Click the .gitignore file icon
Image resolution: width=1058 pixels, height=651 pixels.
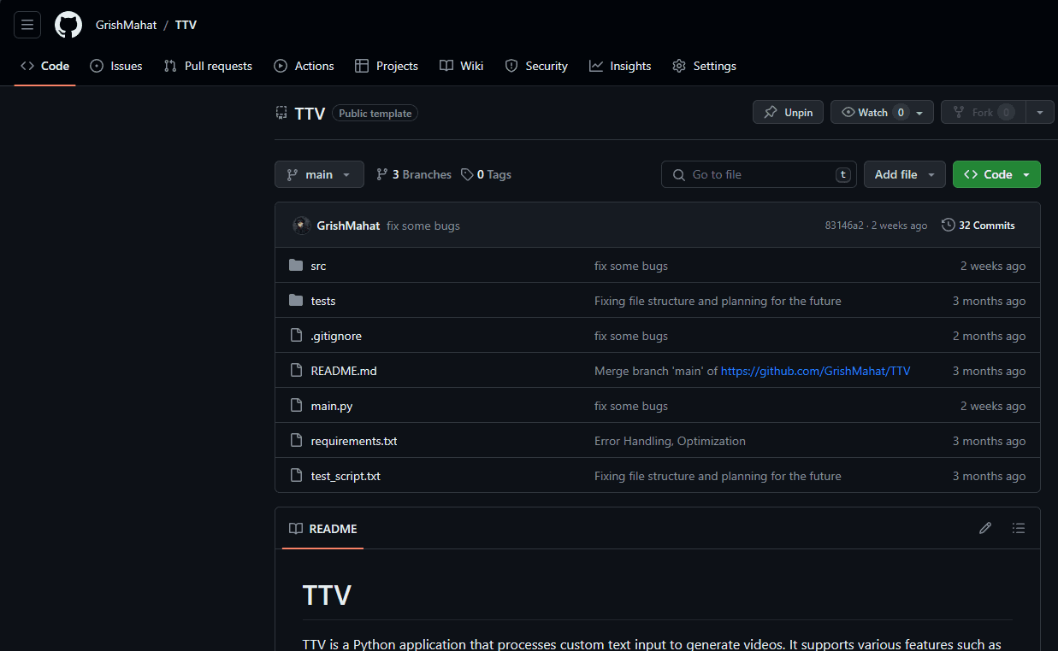[296, 336]
